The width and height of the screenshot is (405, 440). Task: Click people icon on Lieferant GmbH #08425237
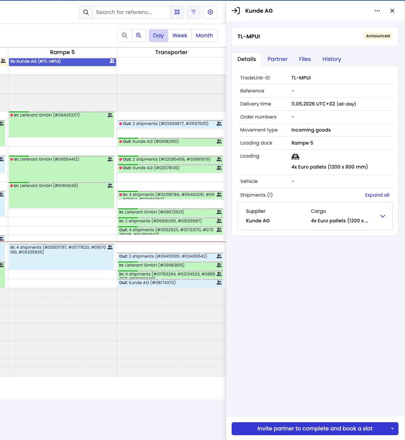click(110, 115)
